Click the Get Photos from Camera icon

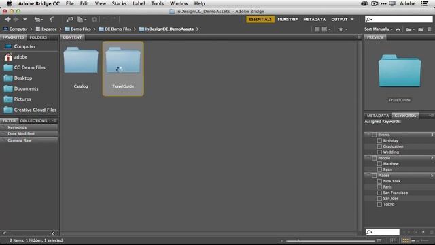point(69,20)
